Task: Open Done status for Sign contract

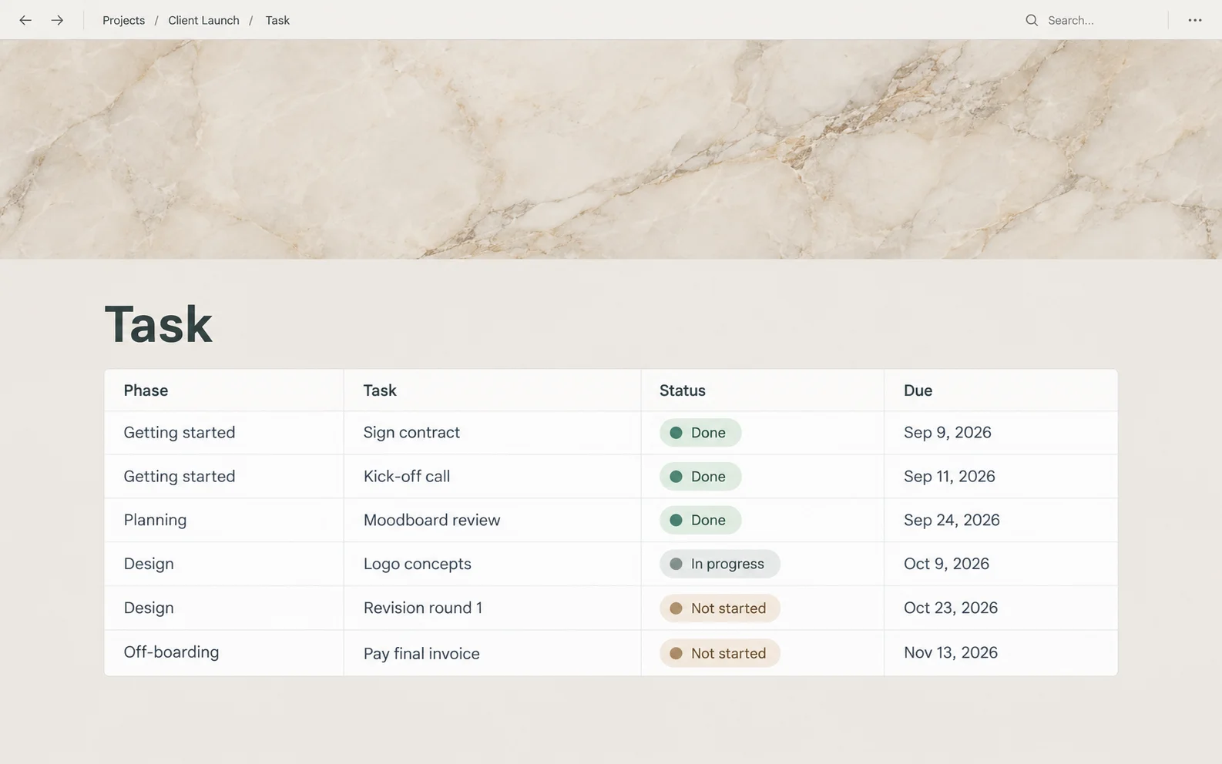Action: tap(700, 433)
